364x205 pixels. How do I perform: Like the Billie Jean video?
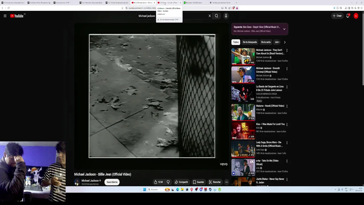point(158,182)
